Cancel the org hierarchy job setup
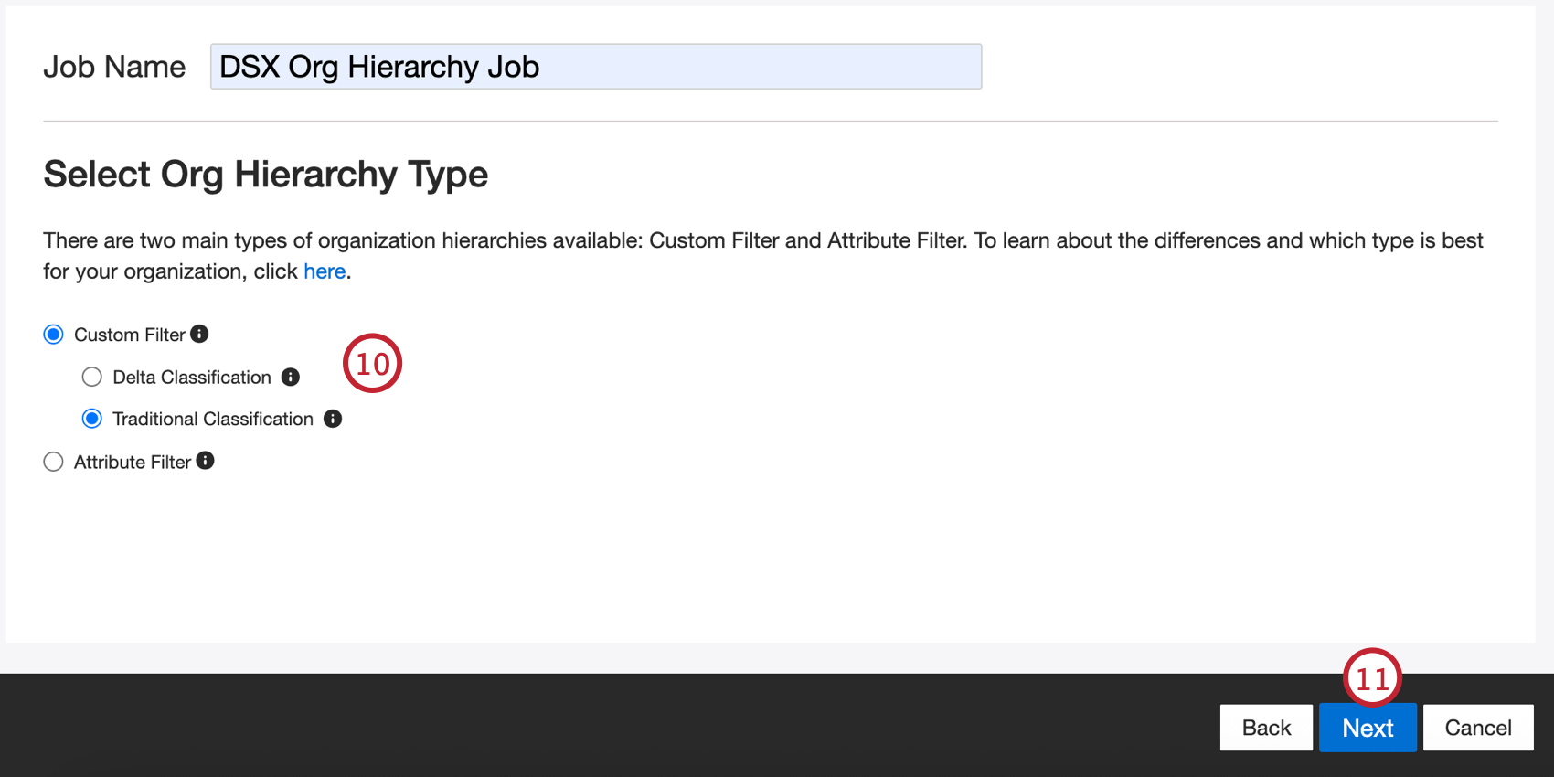The height and width of the screenshot is (777, 1554). coord(1478,728)
